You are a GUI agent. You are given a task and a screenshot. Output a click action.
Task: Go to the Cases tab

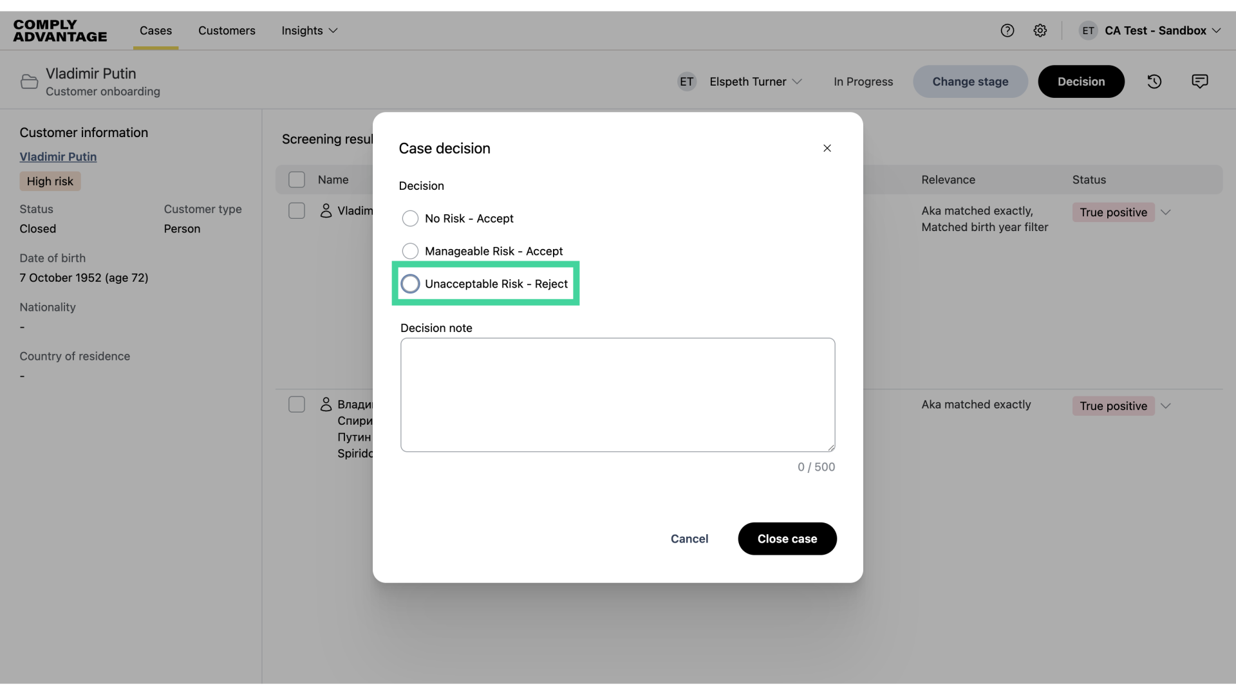pos(156,30)
